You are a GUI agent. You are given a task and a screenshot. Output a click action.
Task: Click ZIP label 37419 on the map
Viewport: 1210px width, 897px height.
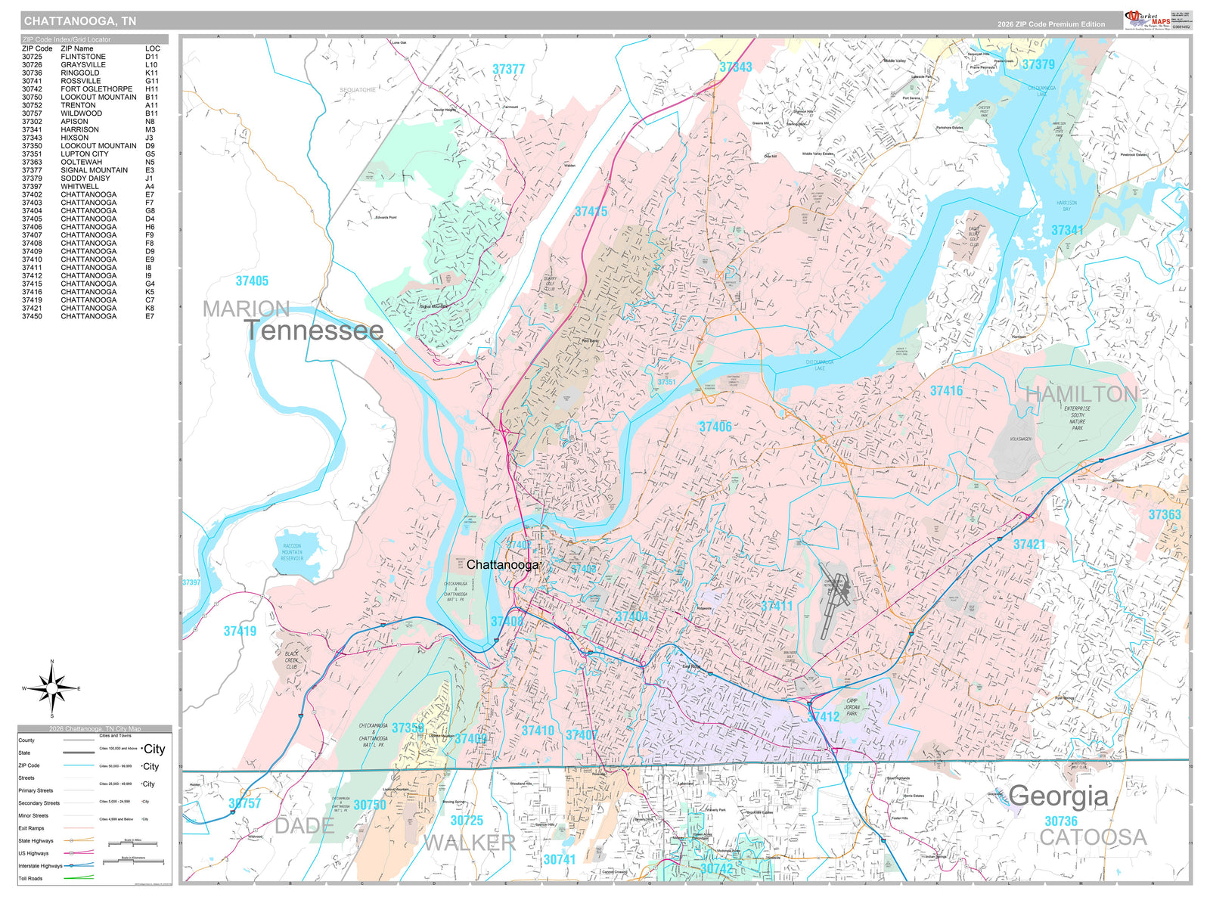tap(240, 631)
